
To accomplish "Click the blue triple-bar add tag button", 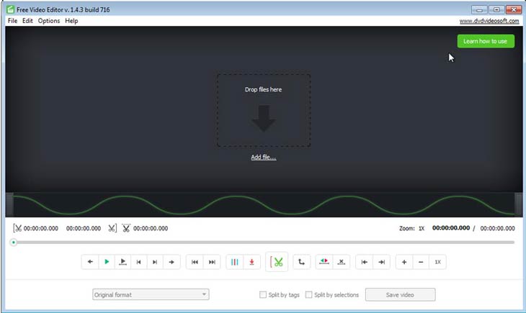I will click(x=235, y=262).
